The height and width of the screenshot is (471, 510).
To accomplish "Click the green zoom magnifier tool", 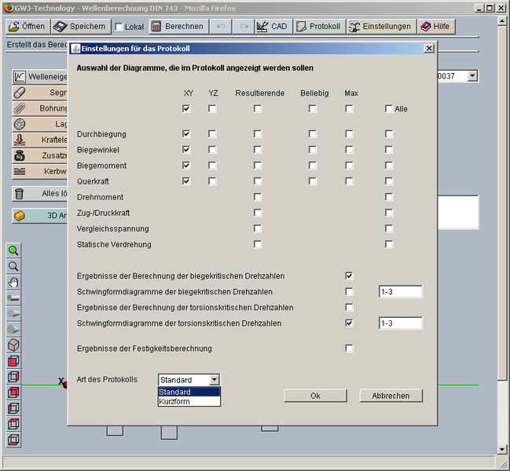I will (13, 250).
